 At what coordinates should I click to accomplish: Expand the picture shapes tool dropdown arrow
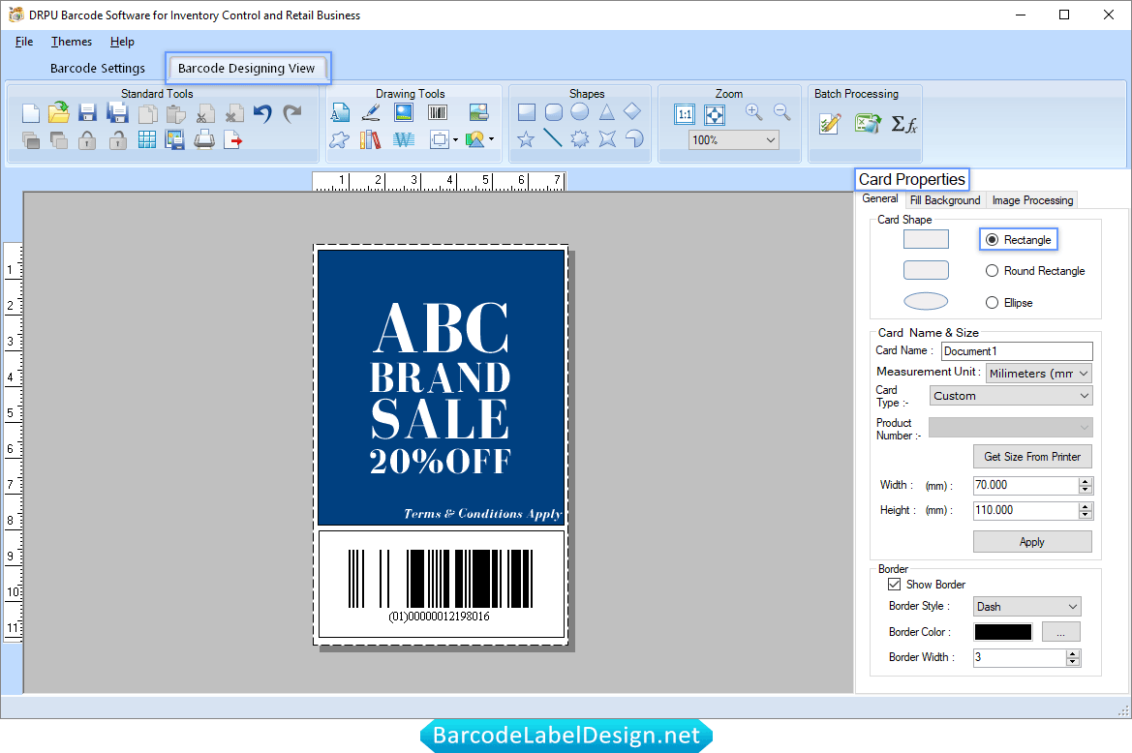492,139
